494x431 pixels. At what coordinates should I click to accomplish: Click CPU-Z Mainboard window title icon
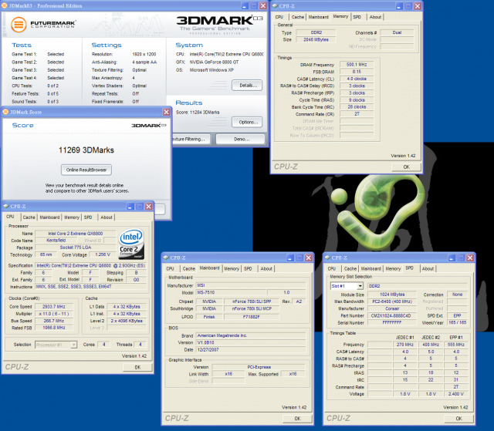pos(166,258)
